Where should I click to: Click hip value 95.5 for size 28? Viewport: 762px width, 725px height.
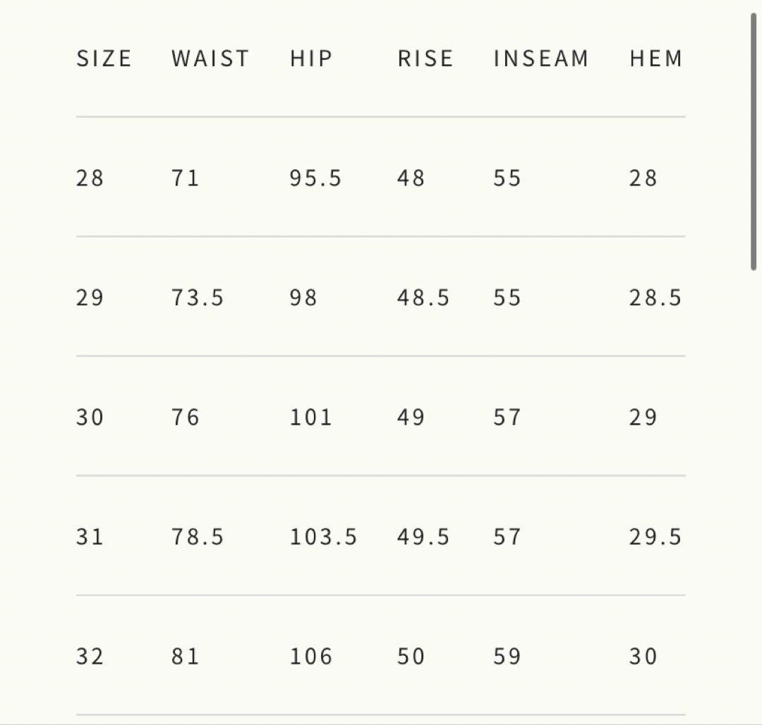click(x=315, y=178)
